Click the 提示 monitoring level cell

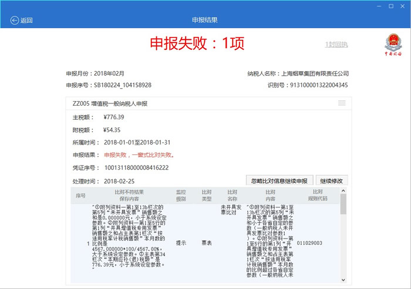pyautogui.click(x=181, y=243)
